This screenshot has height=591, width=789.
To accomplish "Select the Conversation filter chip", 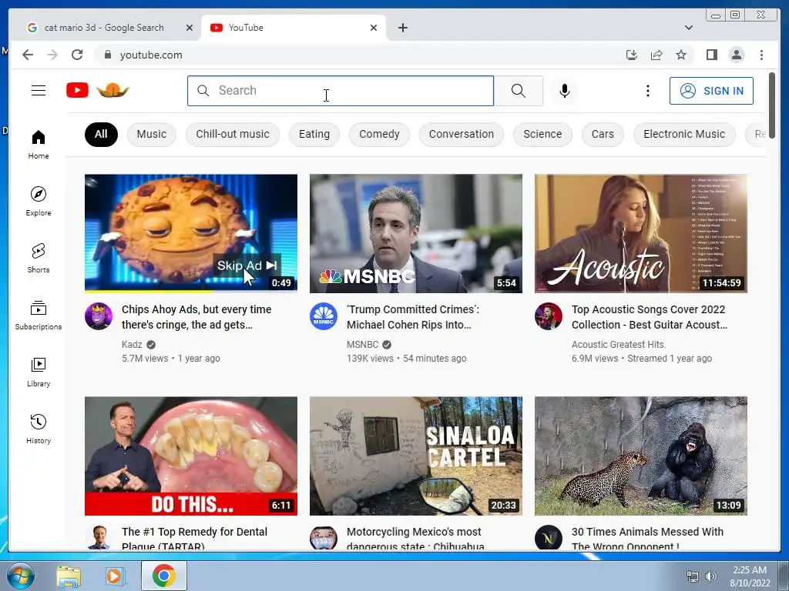I will 461,134.
